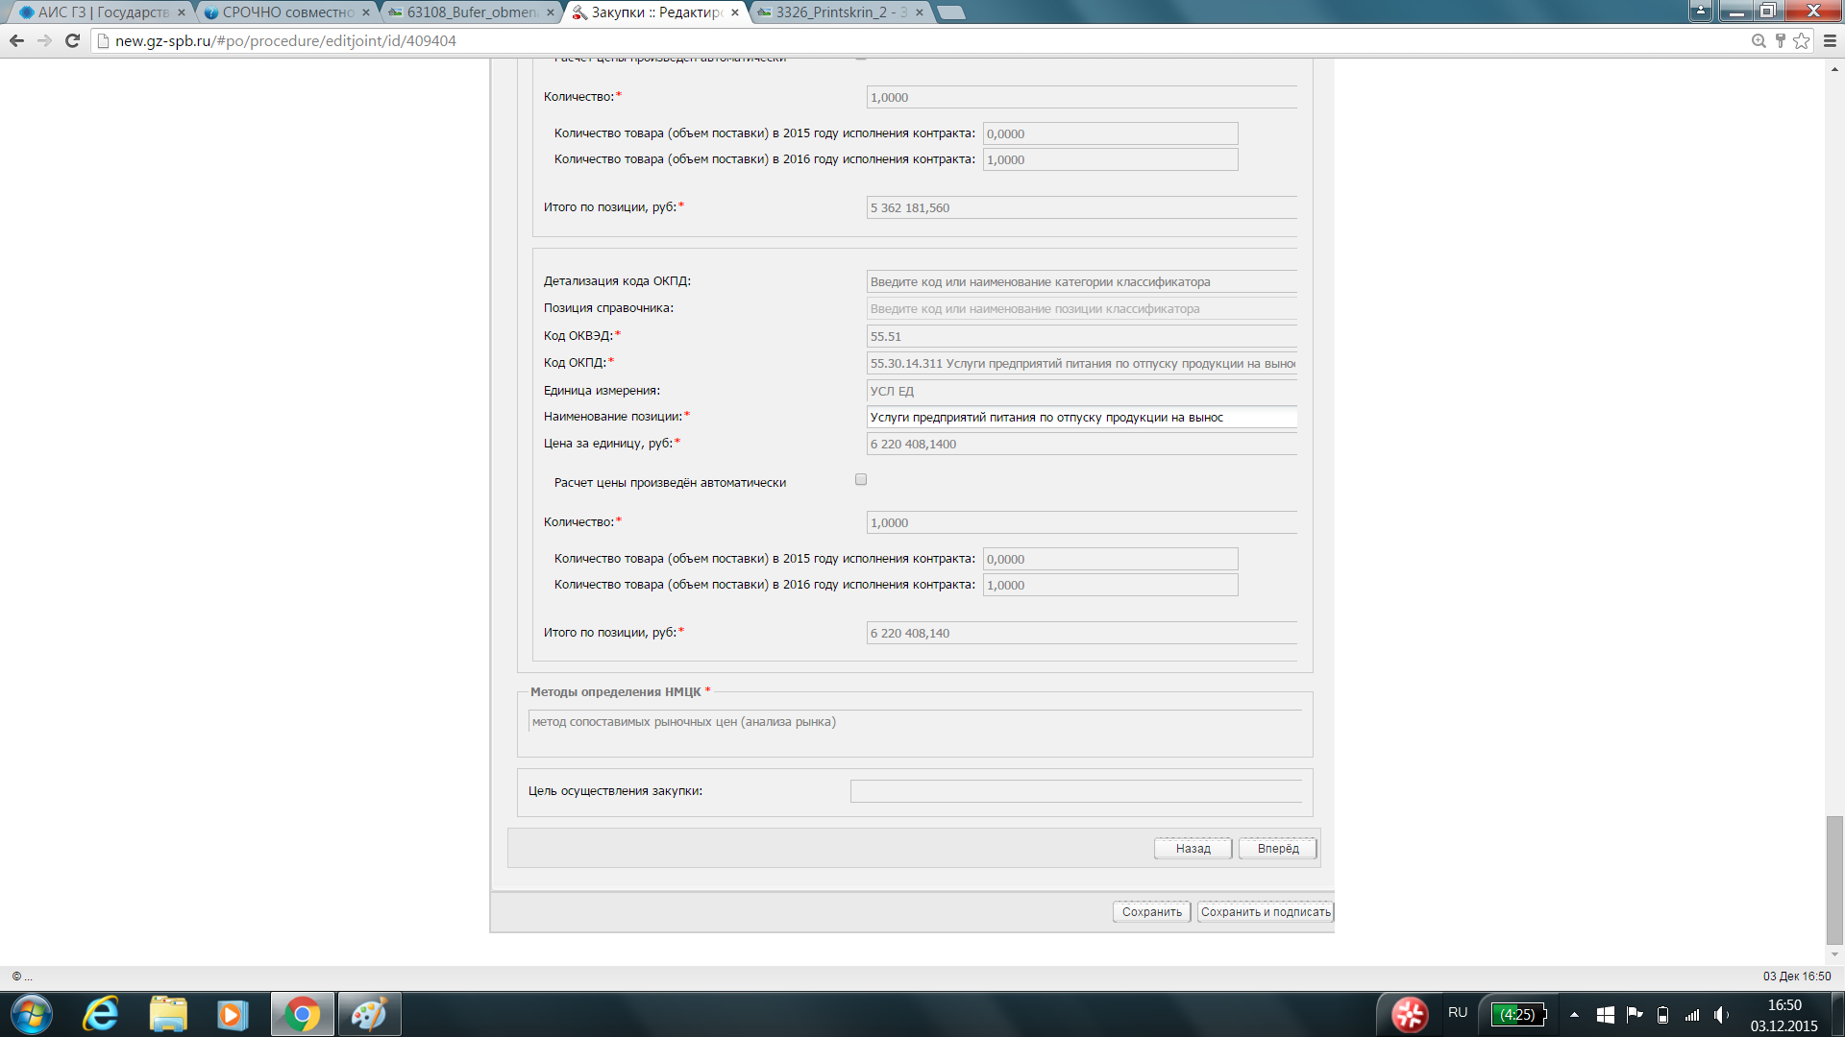Viewport: 1845px width, 1037px height.
Task: Click the Chrome icon on the taskbar
Action: click(x=302, y=1014)
